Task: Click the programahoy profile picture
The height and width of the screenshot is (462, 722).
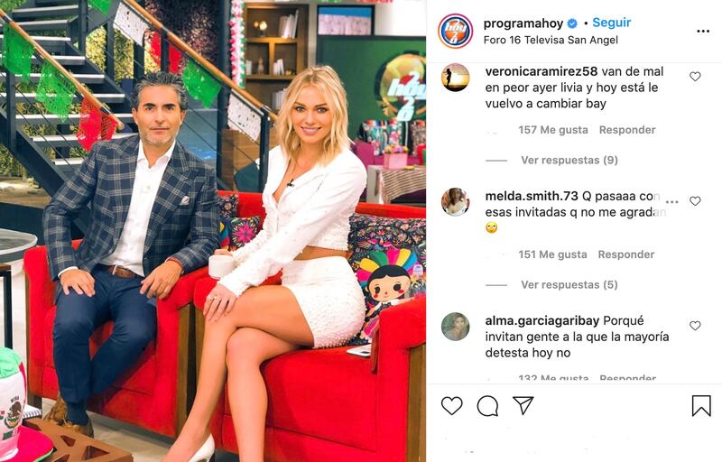Action: 456,32
